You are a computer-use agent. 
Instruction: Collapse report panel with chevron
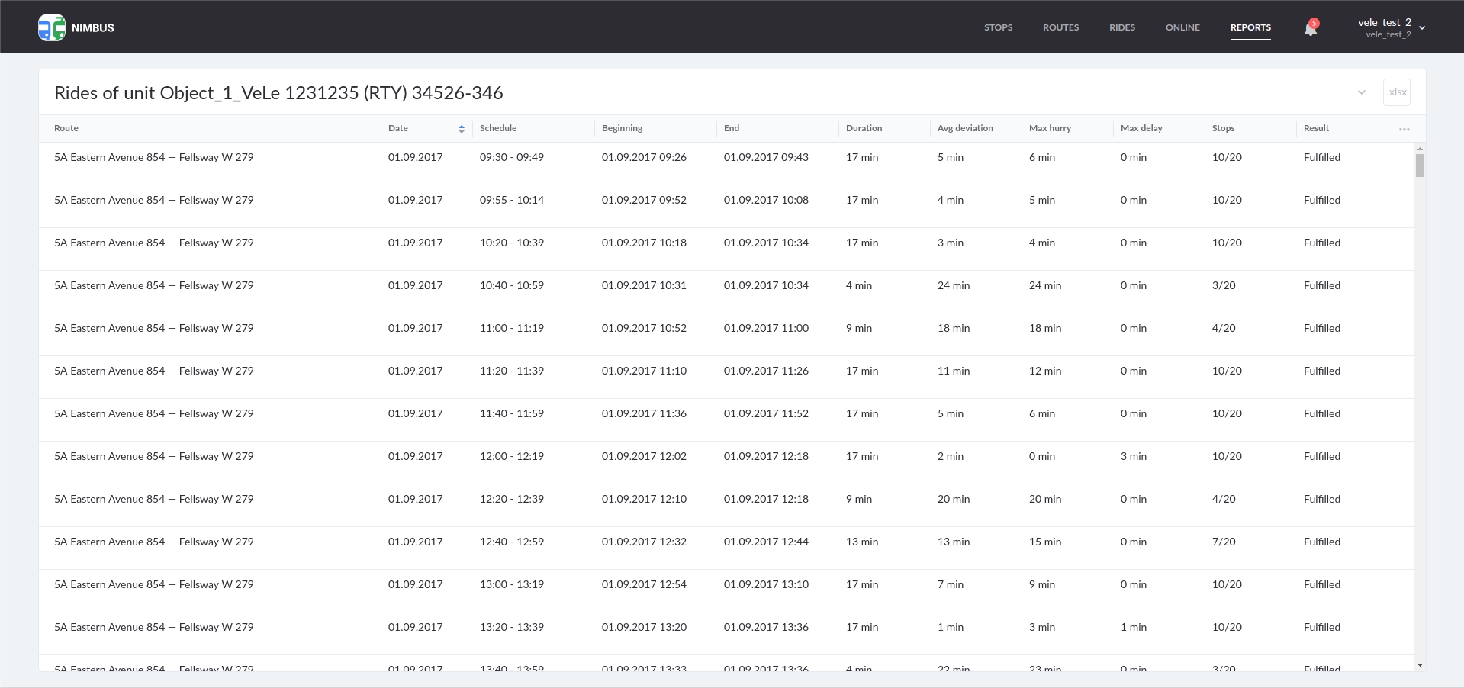(1361, 92)
